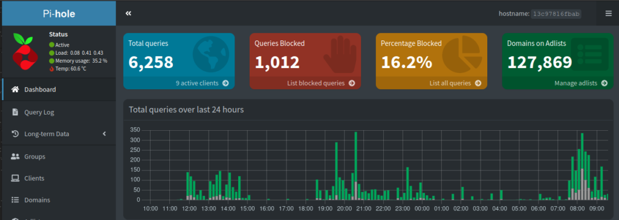Click arrow icon beside 9 active clients
Image resolution: width=619 pixels, height=220 pixels.
coord(225,83)
